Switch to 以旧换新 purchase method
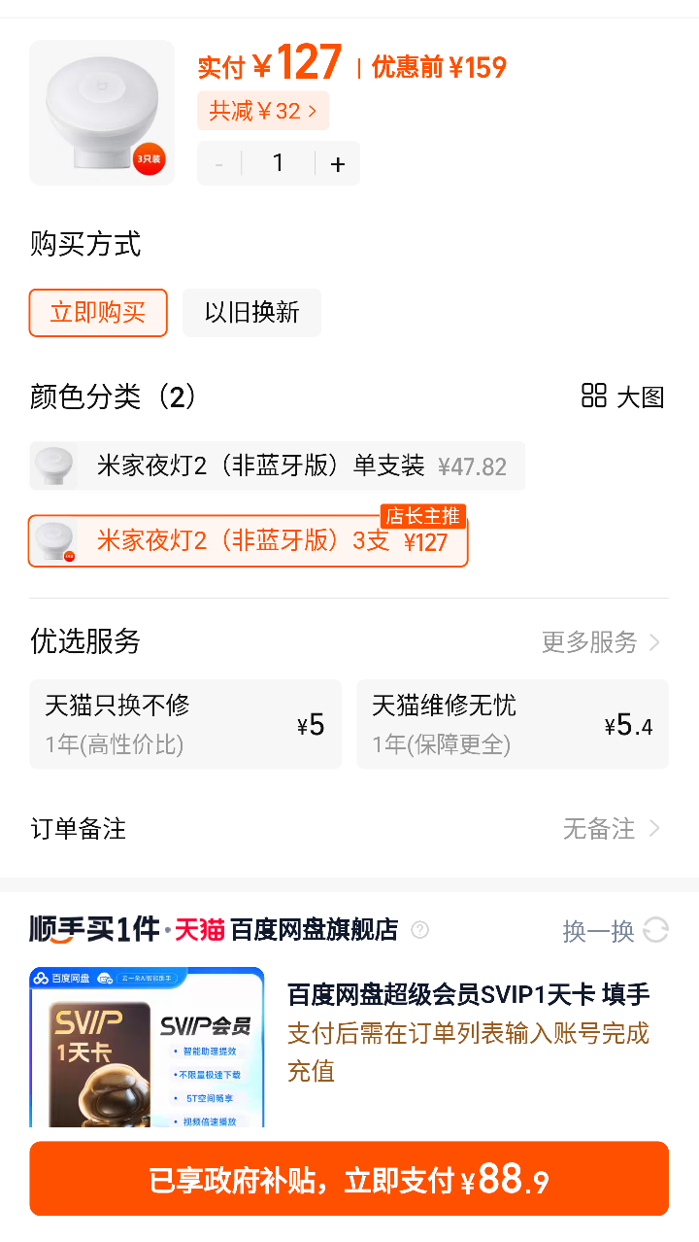Image resolution: width=699 pixels, height=1242 pixels. (251, 313)
